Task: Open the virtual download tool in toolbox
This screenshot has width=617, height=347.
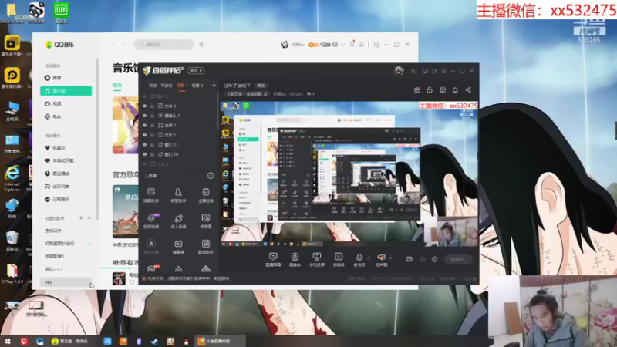Action: (151, 247)
